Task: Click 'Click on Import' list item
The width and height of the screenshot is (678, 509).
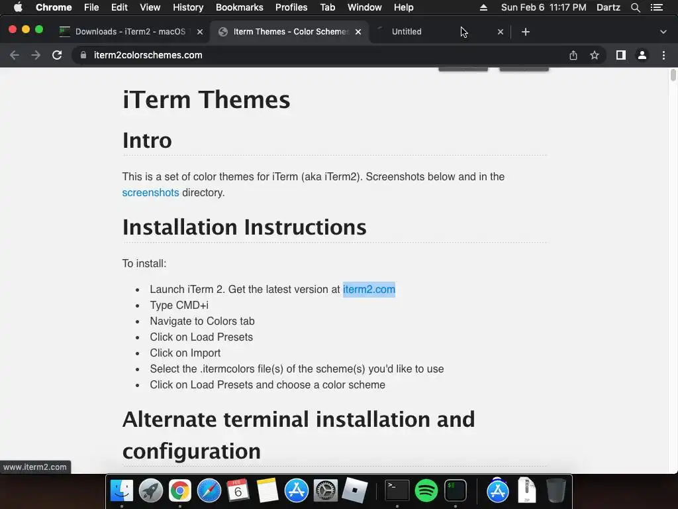Action: click(x=185, y=353)
